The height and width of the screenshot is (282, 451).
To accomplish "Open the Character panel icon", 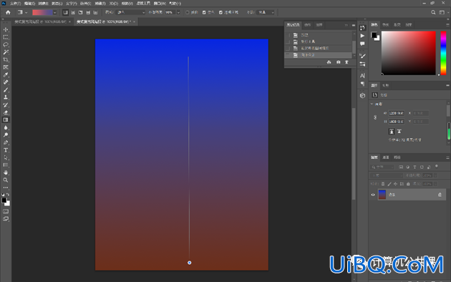I will tap(362, 76).
